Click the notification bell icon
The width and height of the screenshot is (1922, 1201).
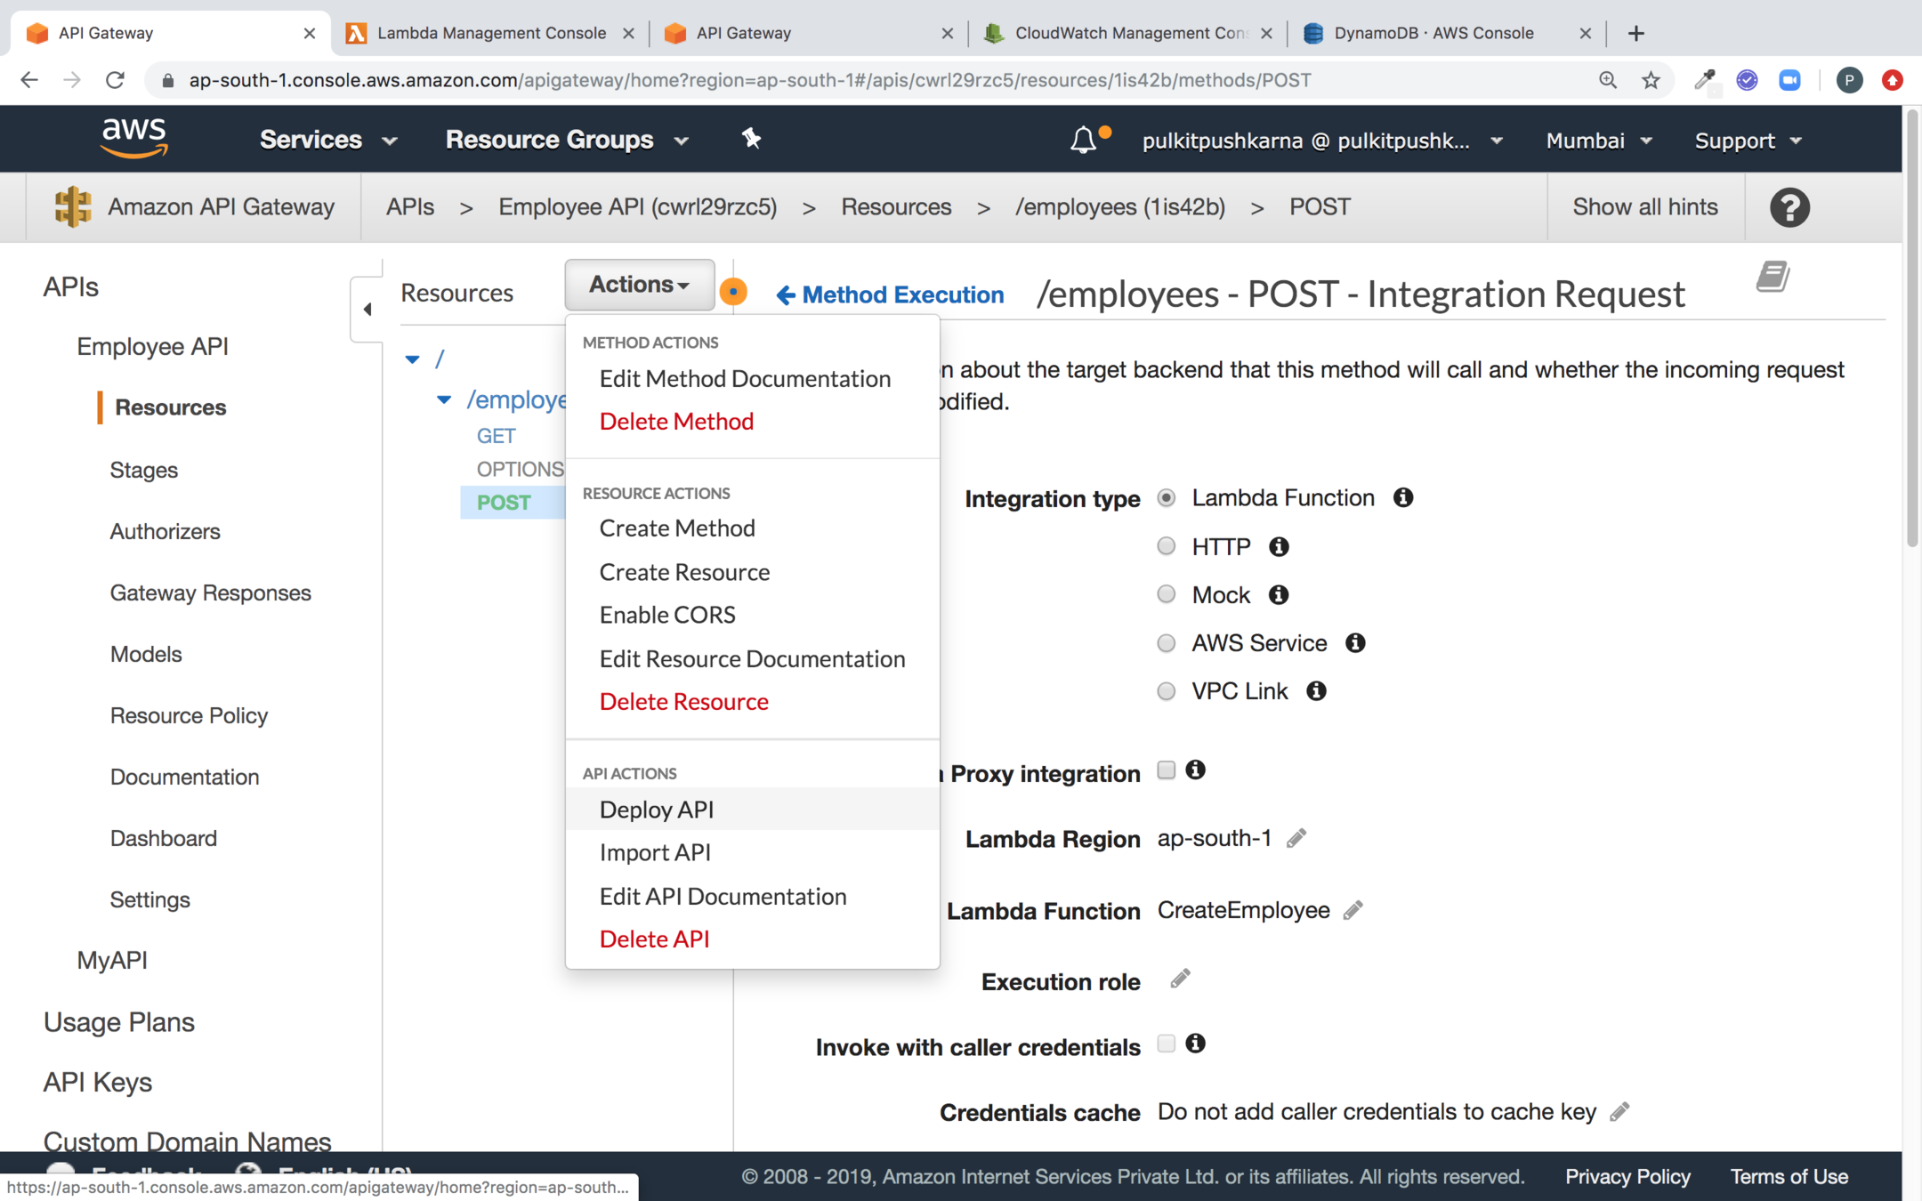tap(1082, 141)
